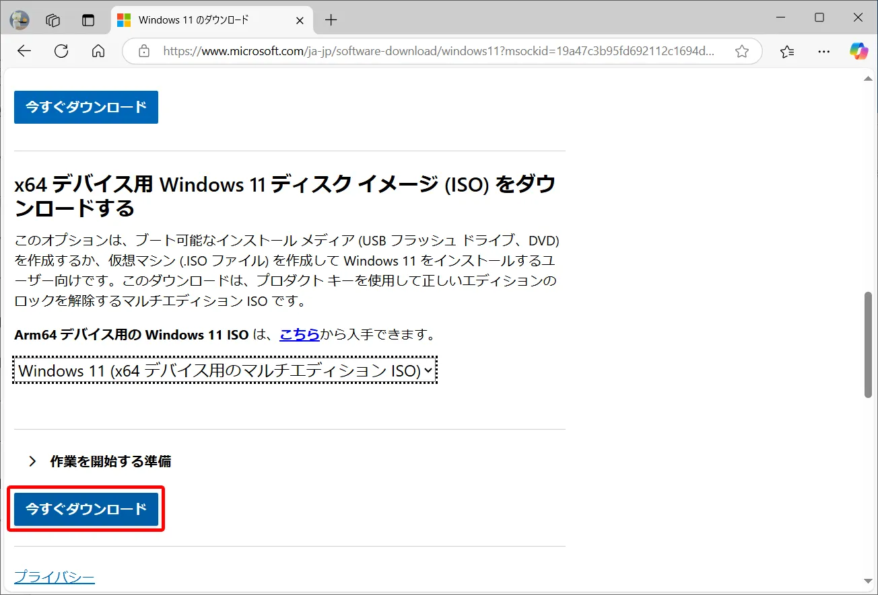Open Settings and more menu
This screenshot has width=878, height=595.
tap(823, 51)
